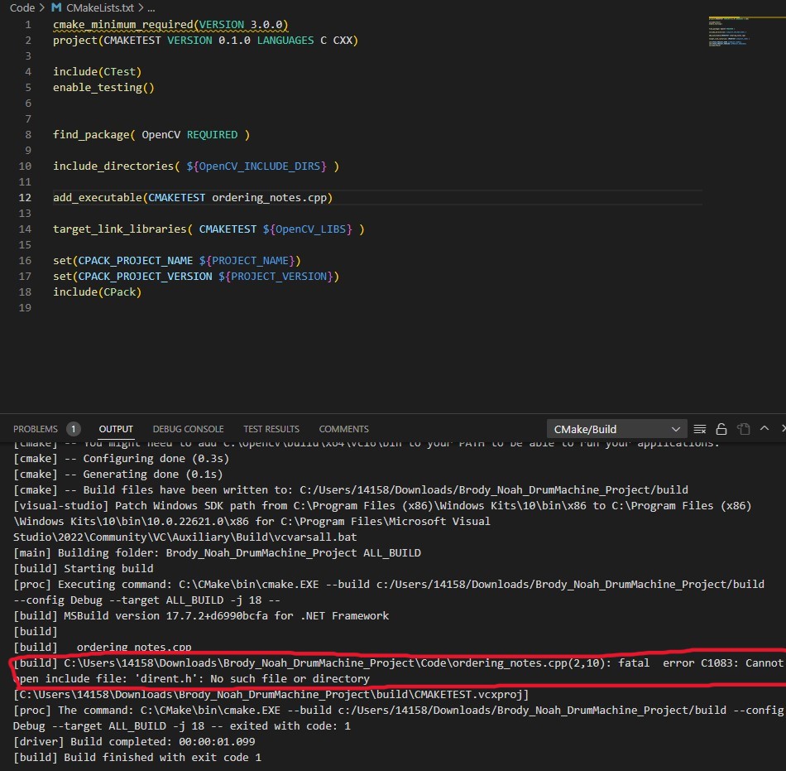The width and height of the screenshot is (786, 771).
Task: Select the filter lines icon in Output toolbar
Action: (x=697, y=428)
